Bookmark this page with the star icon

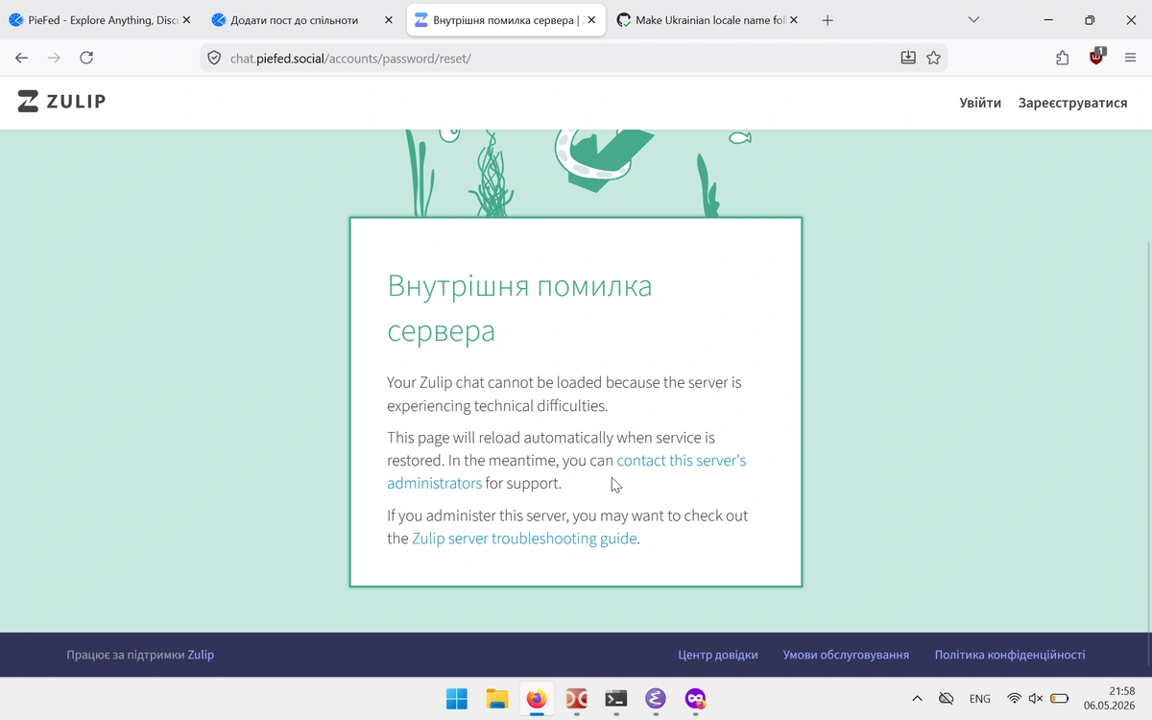pos(933,59)
